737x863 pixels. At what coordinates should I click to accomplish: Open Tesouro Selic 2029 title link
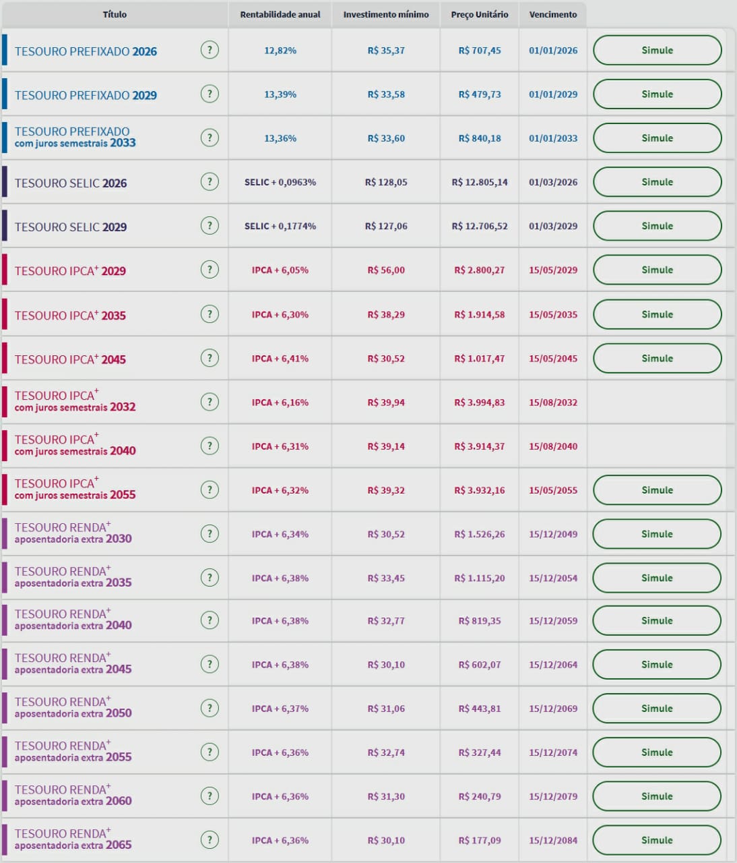click(71, 227)
